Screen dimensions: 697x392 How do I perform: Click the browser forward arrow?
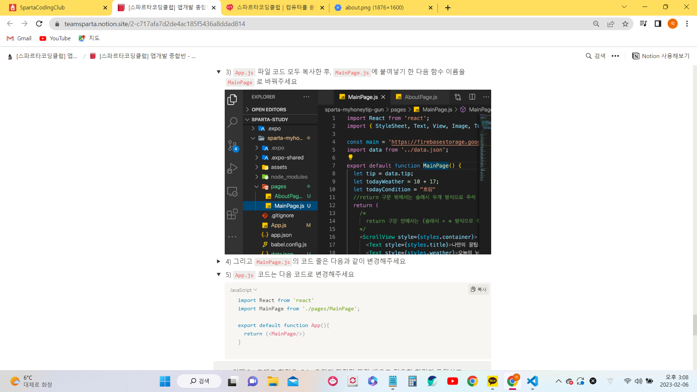coord(24,24)
